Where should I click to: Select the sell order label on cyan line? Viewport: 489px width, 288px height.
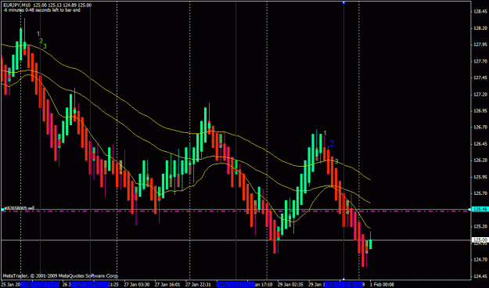tap(20, 207)
